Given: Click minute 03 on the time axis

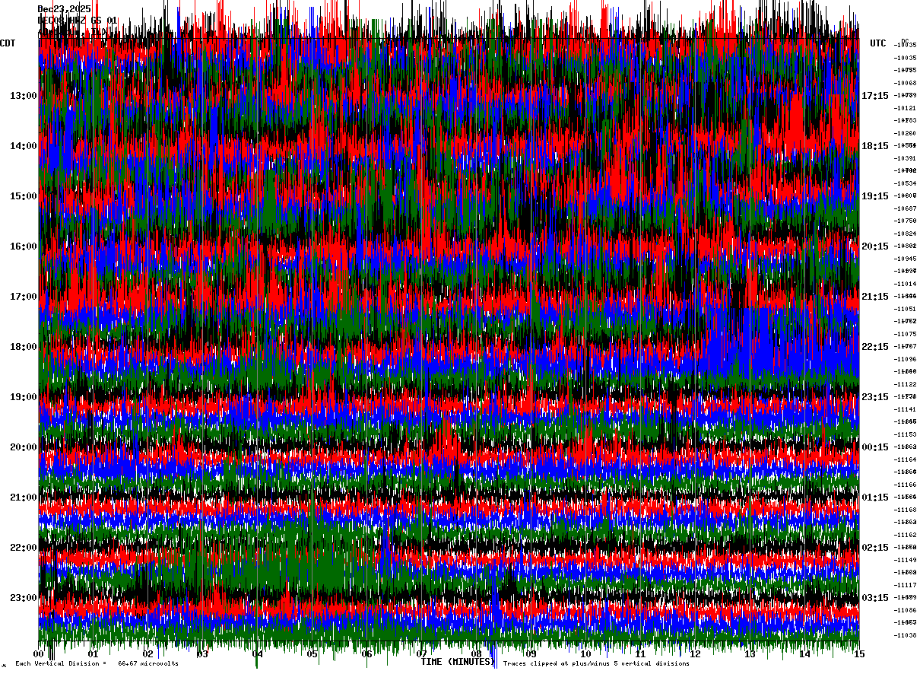Looking at the screenshot, I should pyautogui.click(x=203, y=653).
